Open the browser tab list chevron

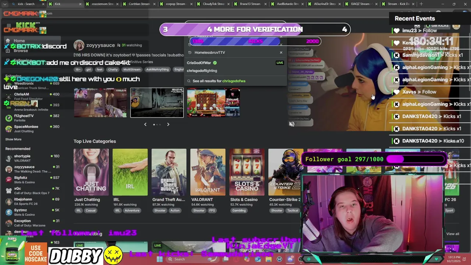tap(5, 4)
